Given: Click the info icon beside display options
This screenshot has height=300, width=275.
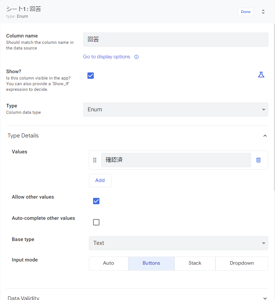Looking at the screenshot, I should point(136,57).
